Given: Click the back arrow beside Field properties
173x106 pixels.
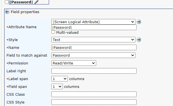Looking at the screenshot, I should 7,12.
